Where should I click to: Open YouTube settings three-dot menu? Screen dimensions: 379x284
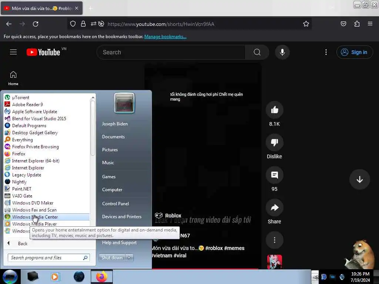click(326, 52)
